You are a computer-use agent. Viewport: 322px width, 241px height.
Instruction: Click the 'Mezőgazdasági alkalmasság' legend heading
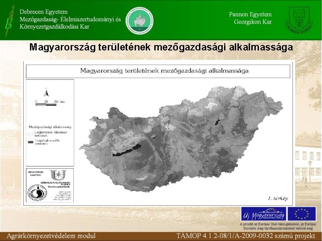pyautogui.click(x=50, y=127)
